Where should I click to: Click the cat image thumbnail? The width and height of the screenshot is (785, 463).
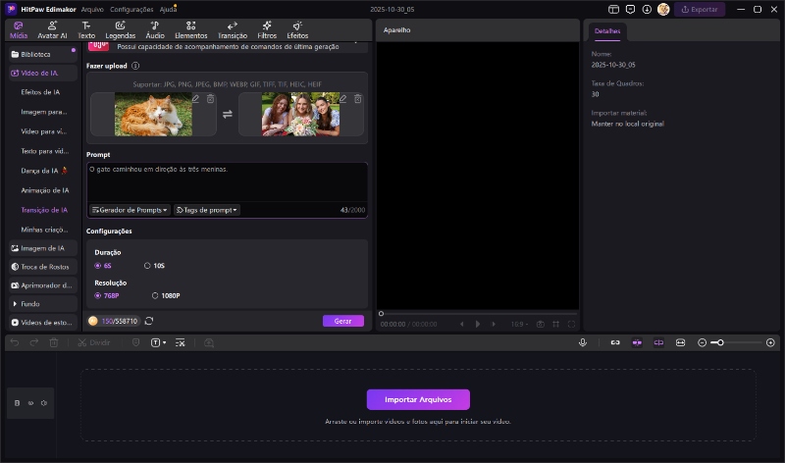click(153, 114)
